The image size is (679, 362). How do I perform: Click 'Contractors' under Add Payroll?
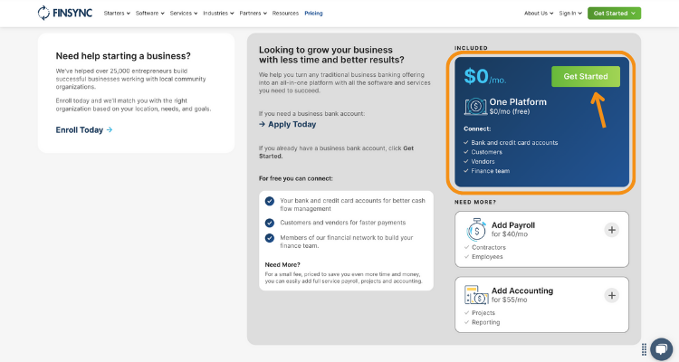pyautogui.click(x=489, y=247)
